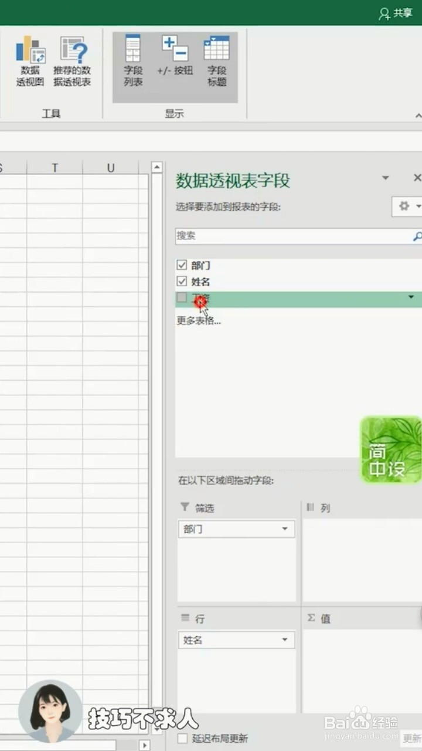
Task: Toggle the 字段列表 field list button
Action: click(133, 62)
